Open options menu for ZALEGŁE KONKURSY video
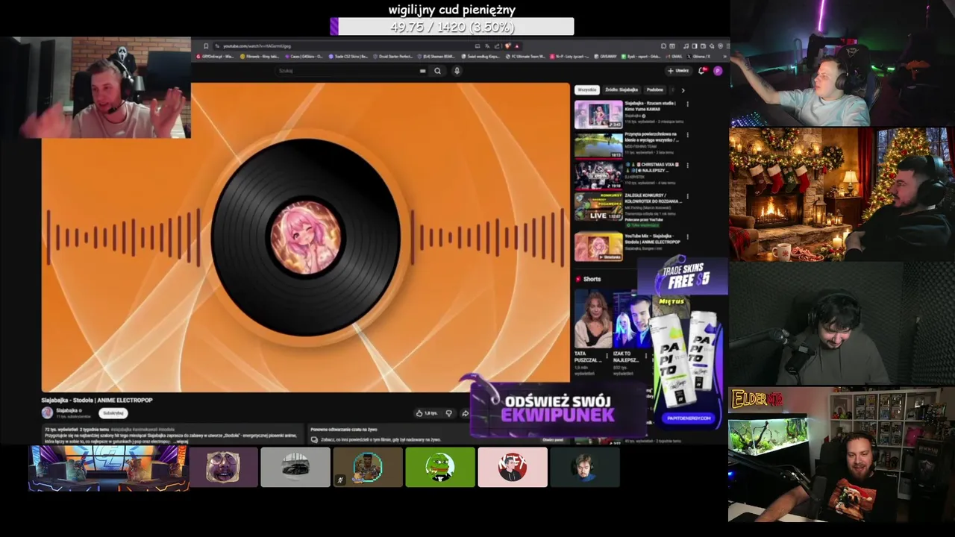 (687, 196)
